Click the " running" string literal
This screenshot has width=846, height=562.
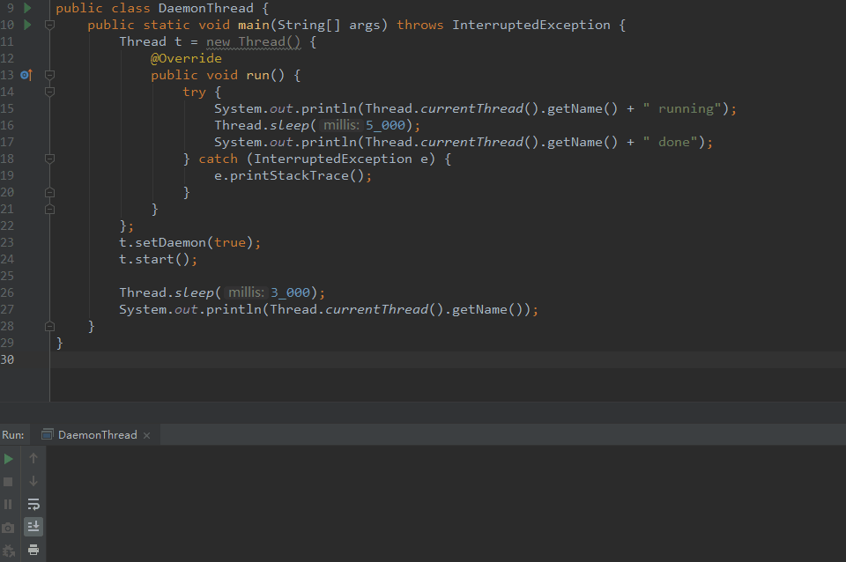tap(682, 108)
